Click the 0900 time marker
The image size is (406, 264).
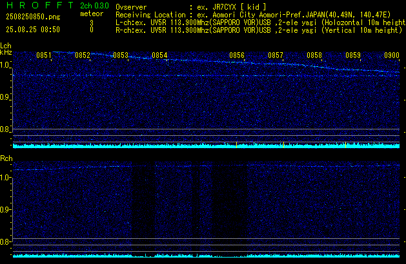(392, 55)
